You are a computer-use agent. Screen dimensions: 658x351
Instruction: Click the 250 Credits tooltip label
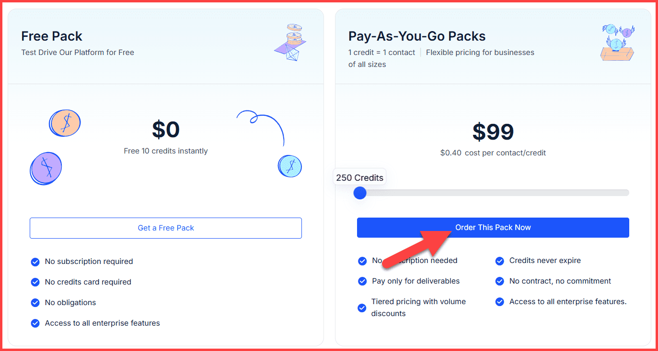pos(359,178)
